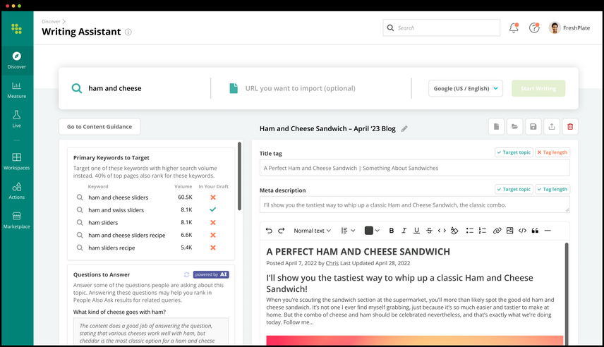Open the Normal text style dropdown

(x=312, y=231)
